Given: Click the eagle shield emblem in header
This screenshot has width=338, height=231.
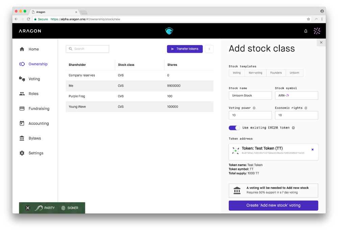Looking at the screenshot, I should (x=169, y=31).
